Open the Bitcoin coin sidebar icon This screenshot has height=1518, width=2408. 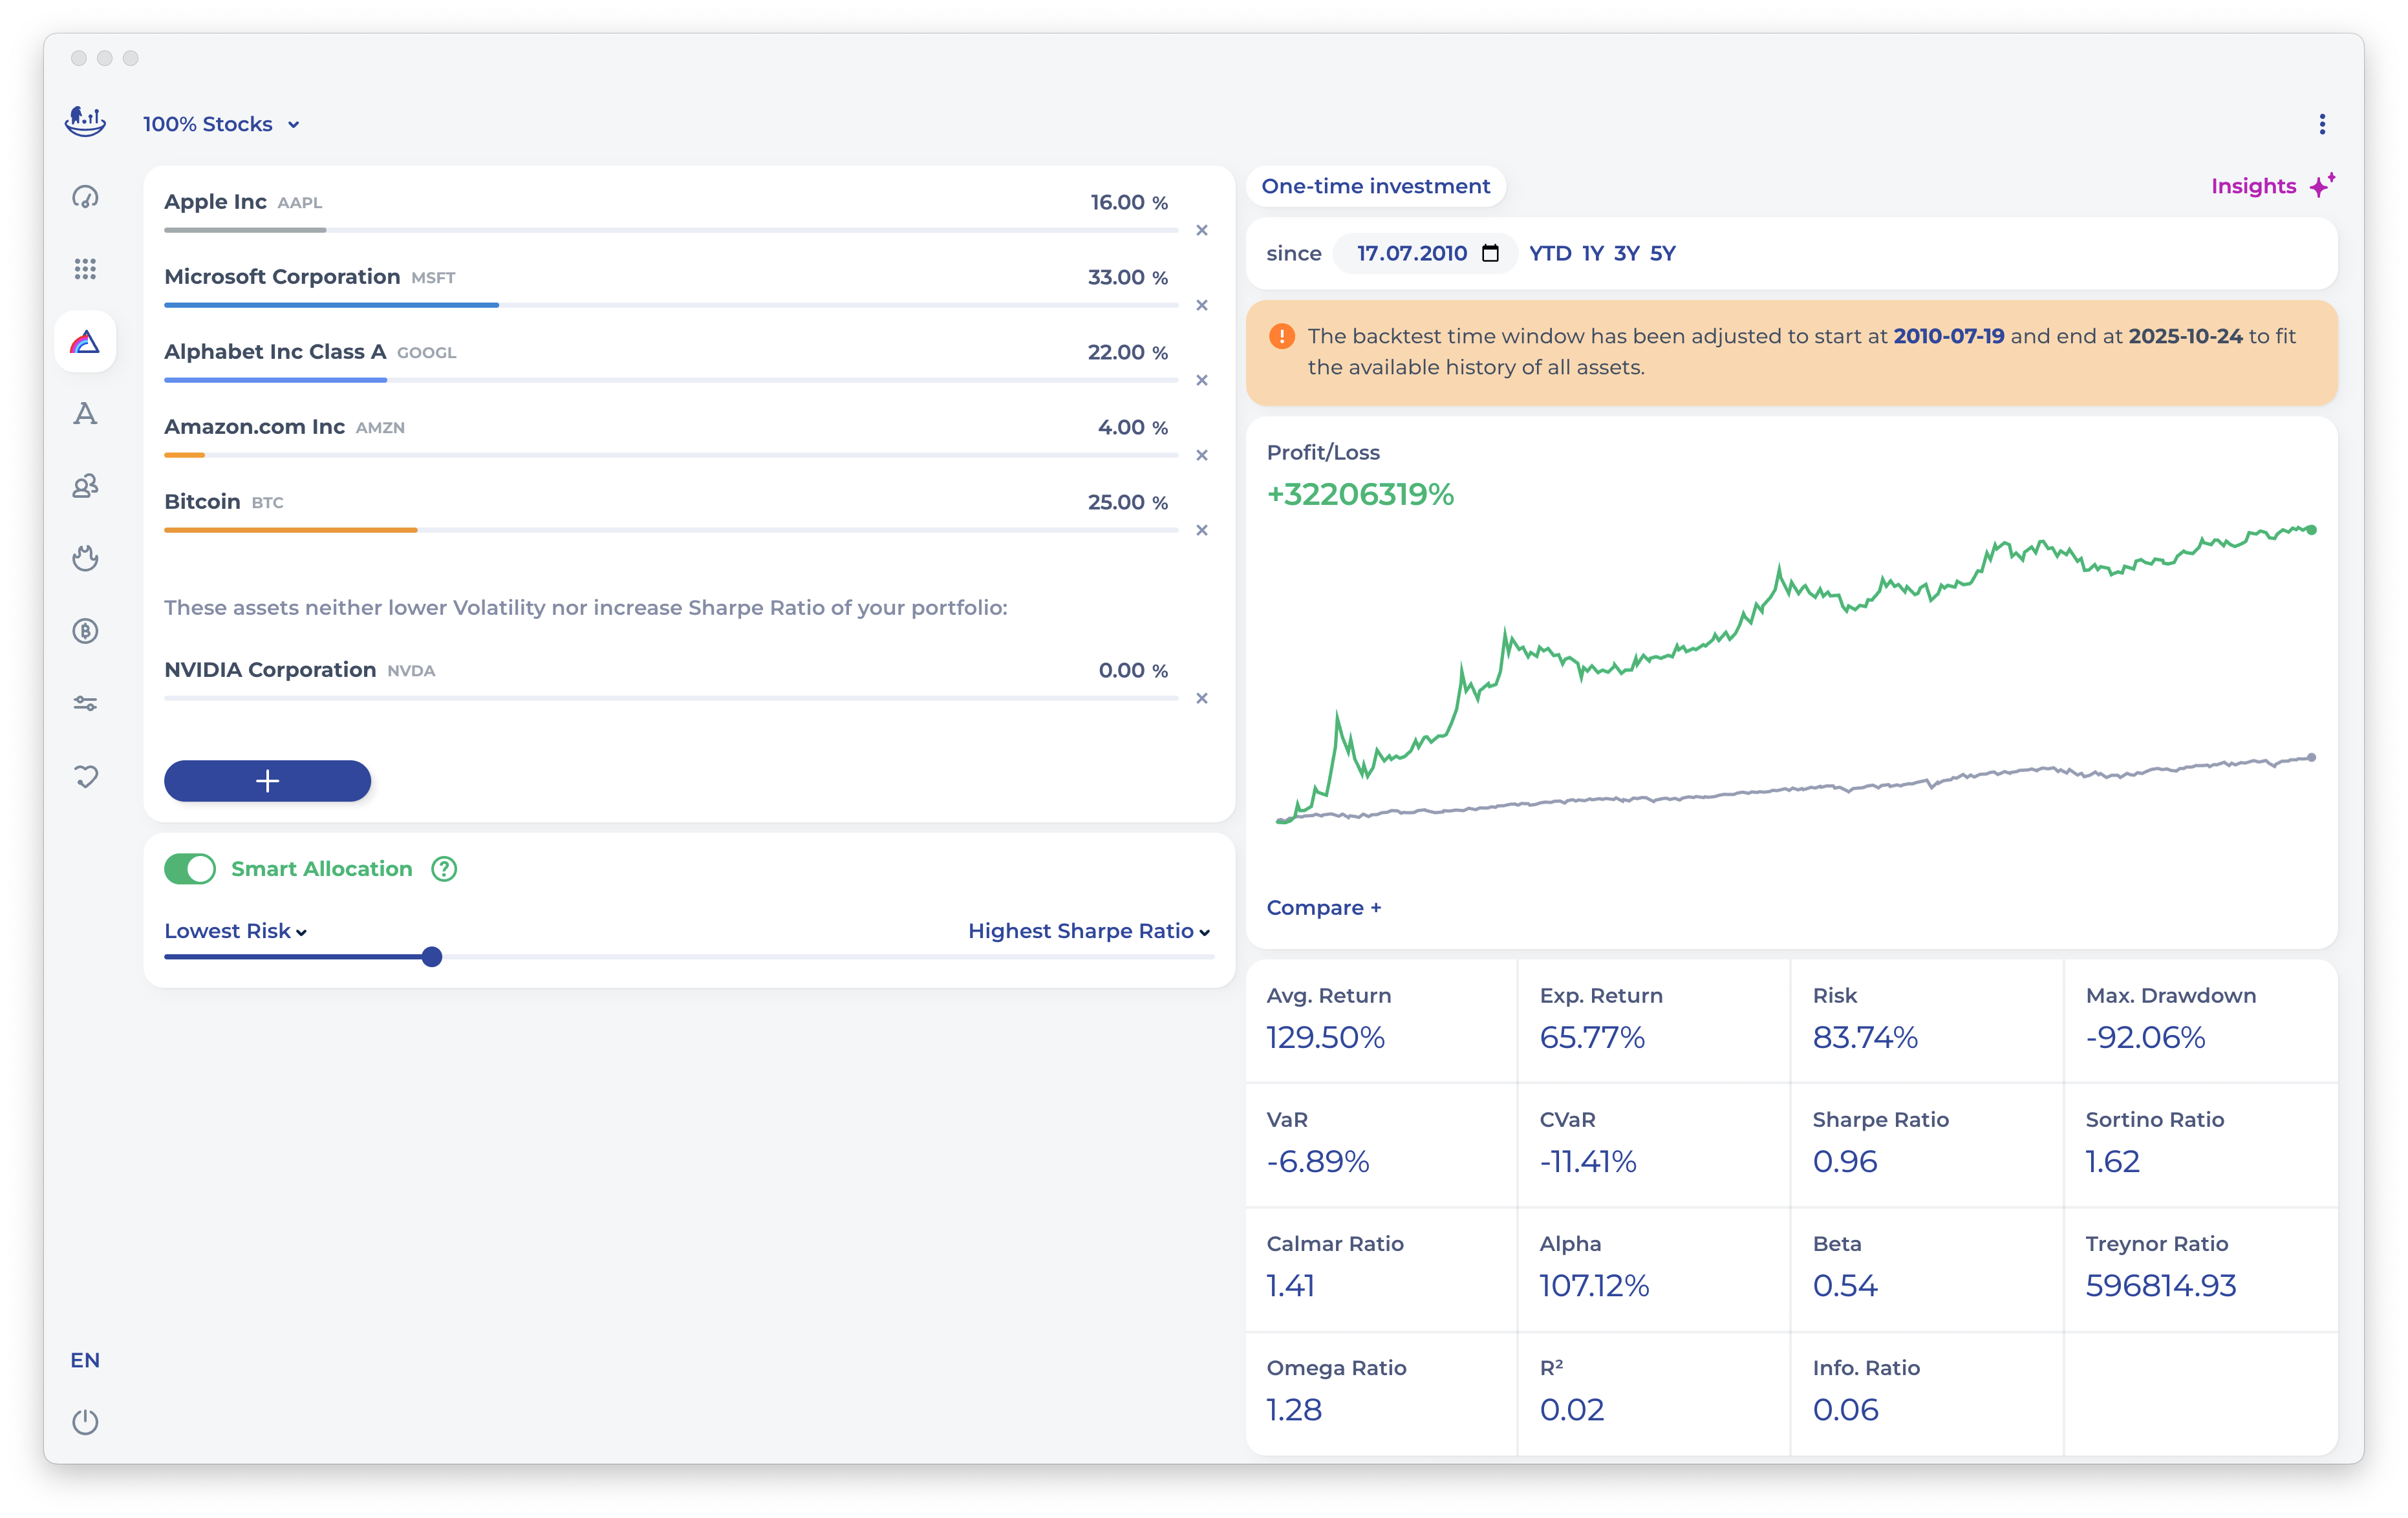85,631
